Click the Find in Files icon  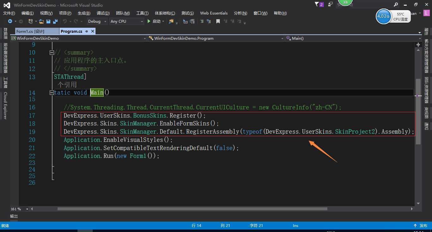click(171, 21)
